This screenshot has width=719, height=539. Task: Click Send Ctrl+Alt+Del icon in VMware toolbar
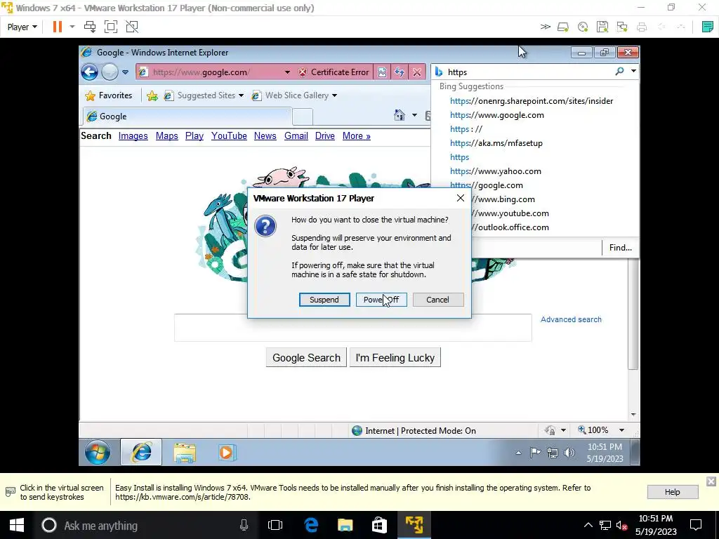tap(90, 27)
